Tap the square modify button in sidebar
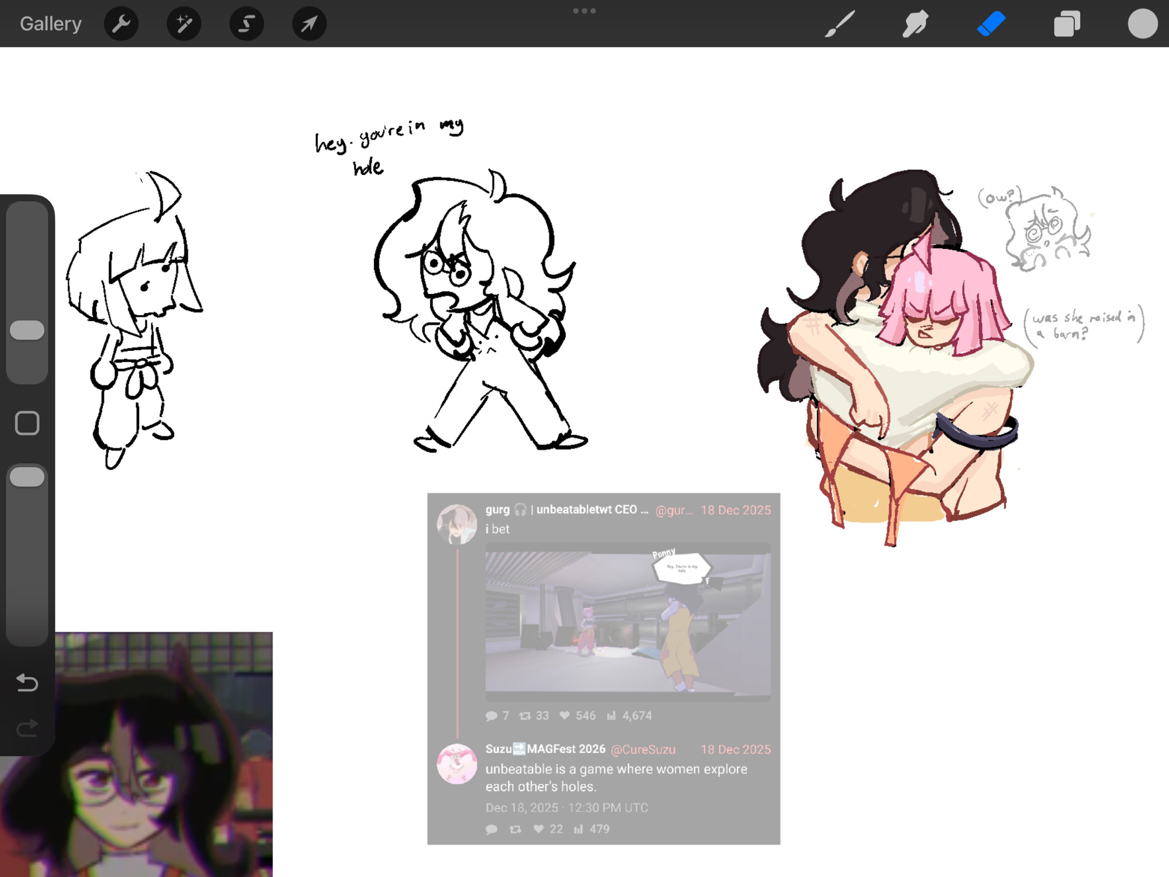 27,423
